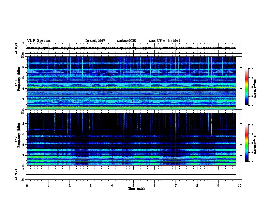Select the date text "Dec. 26, 2017"
Viewport: 270px width, 208px height.
click(95, 41)
